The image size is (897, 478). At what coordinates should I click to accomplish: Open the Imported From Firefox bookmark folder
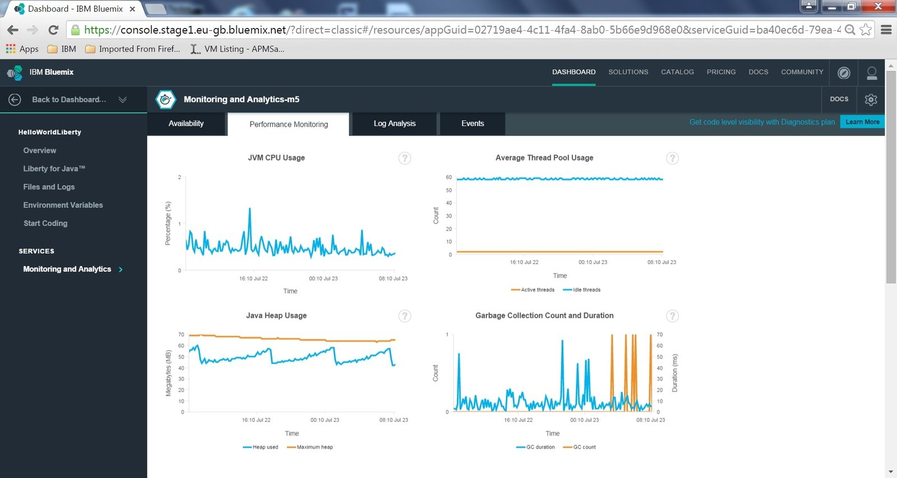pos(133,49)
